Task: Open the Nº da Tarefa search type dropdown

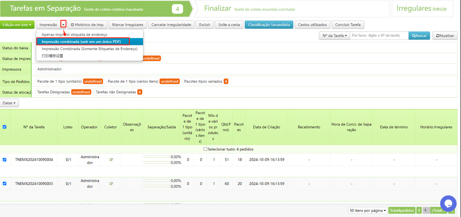Action: (335, 36)
